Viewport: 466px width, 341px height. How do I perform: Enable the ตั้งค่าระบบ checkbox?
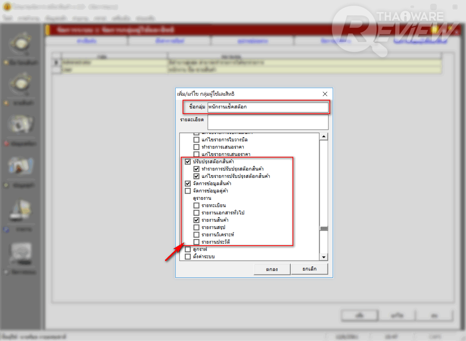click(188, 257)
